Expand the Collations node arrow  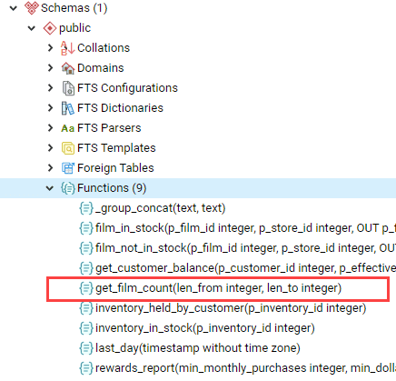coord(50,48)
